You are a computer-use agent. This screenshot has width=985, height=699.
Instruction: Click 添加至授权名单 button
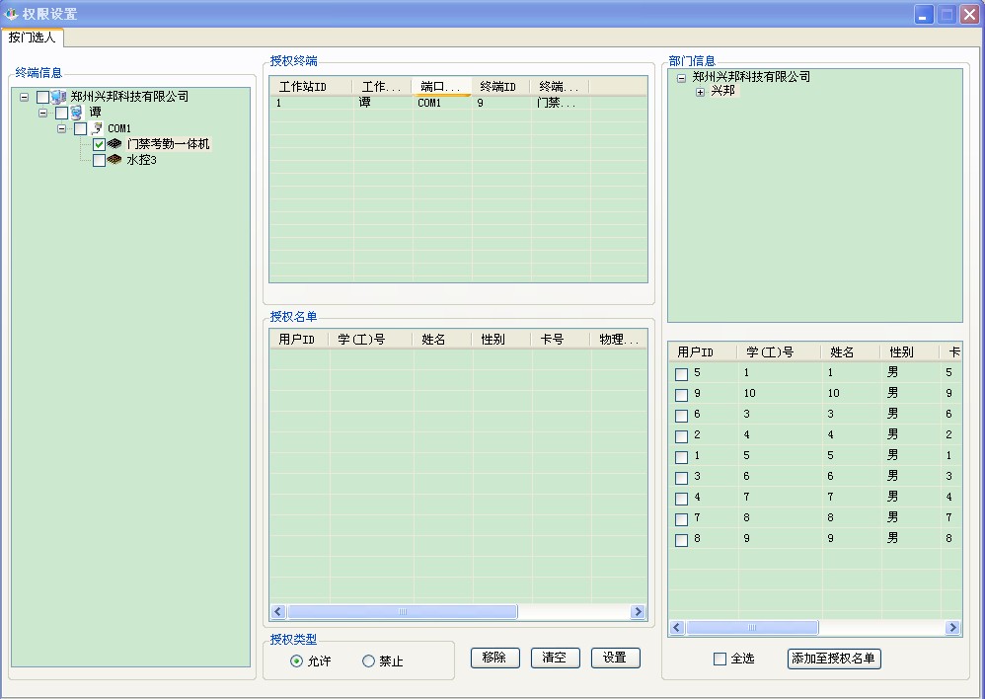point(834,659)
